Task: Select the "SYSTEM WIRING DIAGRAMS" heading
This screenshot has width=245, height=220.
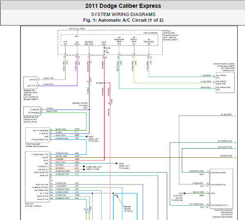Action: (123, 14)
